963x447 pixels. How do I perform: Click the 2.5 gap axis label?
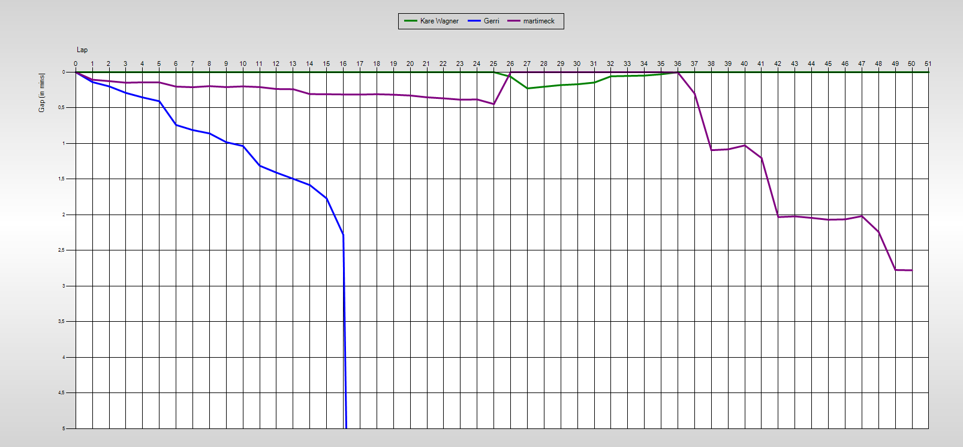[x=62, y=250]
